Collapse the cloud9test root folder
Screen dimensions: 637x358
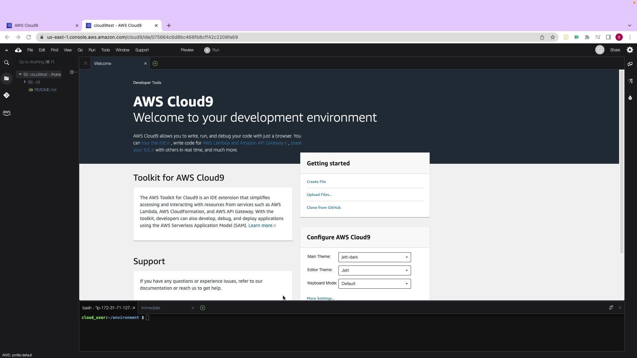click(20, 75)
